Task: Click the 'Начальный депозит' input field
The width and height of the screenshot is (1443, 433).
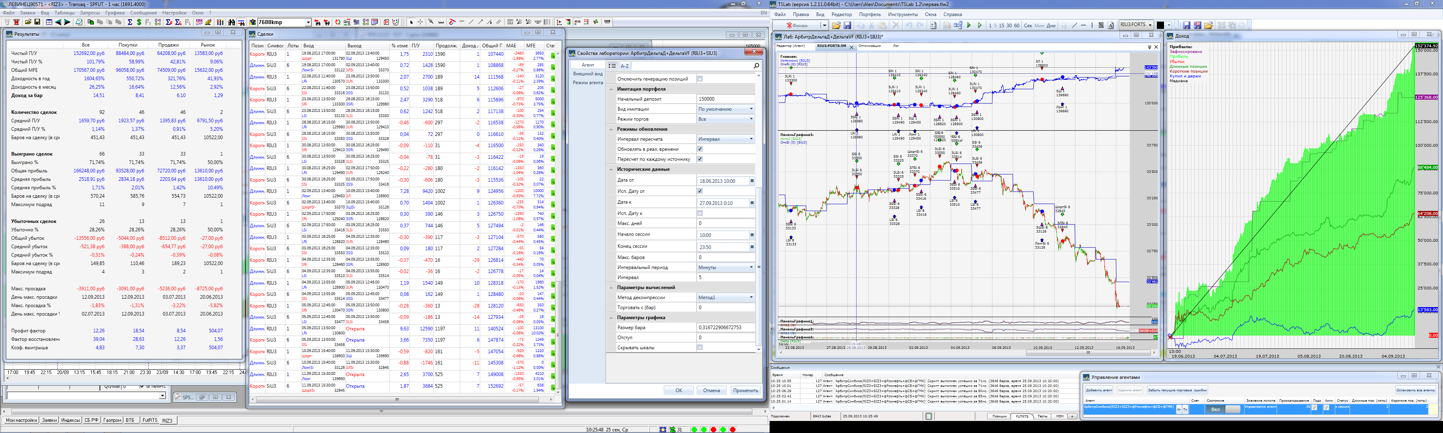Action: click(x=725, y=99)
